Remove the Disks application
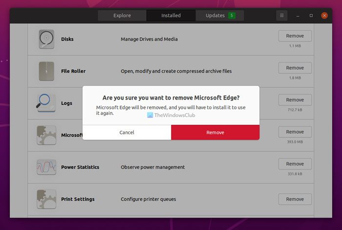342x230 pixels. tap(295, 36)
